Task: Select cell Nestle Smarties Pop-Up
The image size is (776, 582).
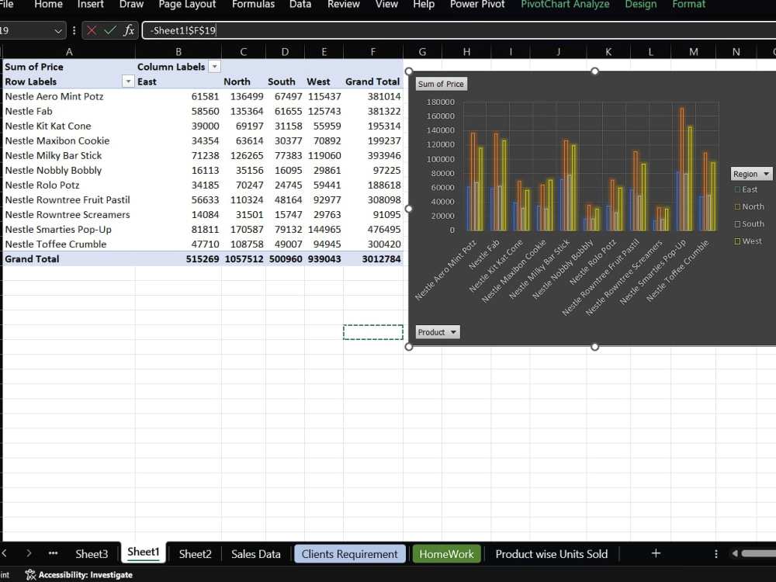Action: [x=69, y=229]
